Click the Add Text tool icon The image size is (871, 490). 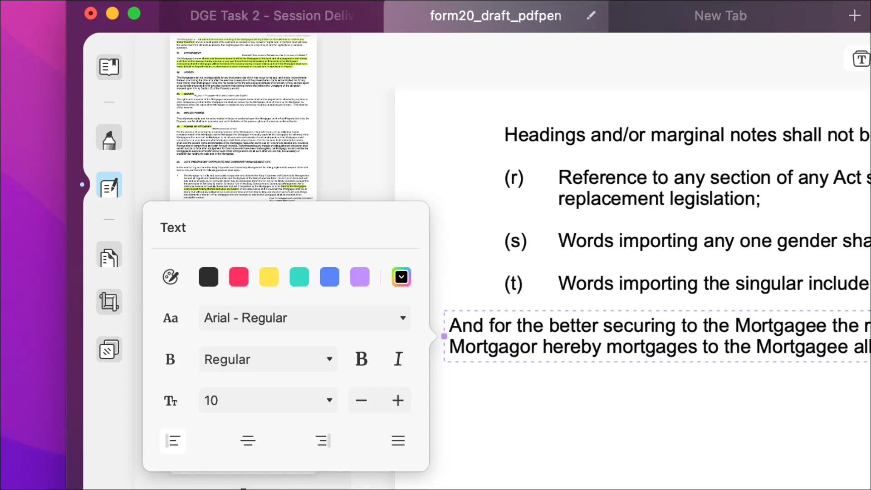point(861,59)
